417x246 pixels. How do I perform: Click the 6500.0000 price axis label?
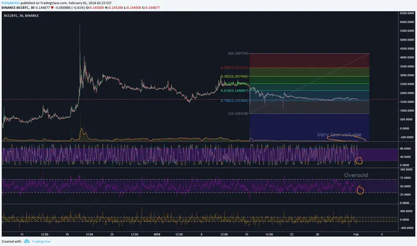(407, 13)
